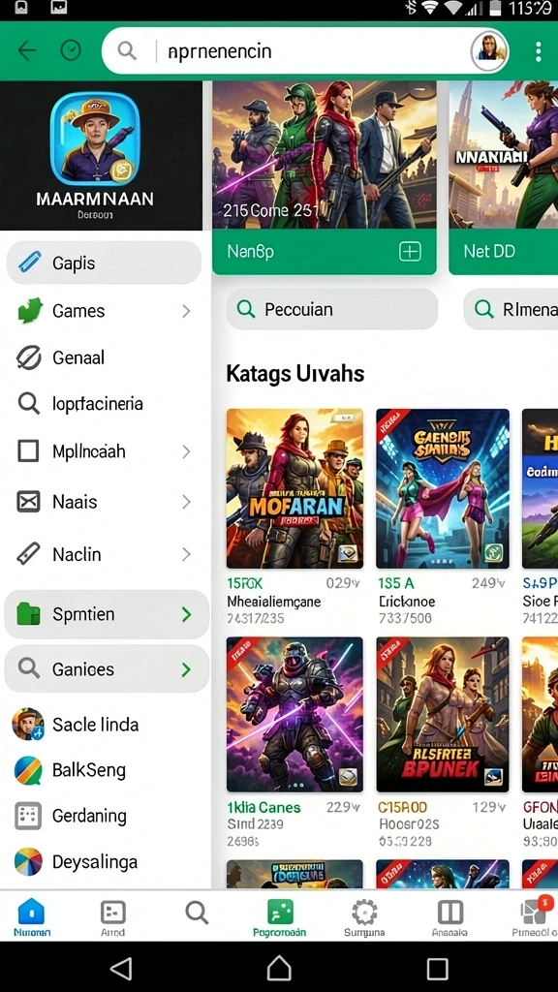Click the Erickanoe game title
This screenshot has width=558, height=992.
[407, 601]
